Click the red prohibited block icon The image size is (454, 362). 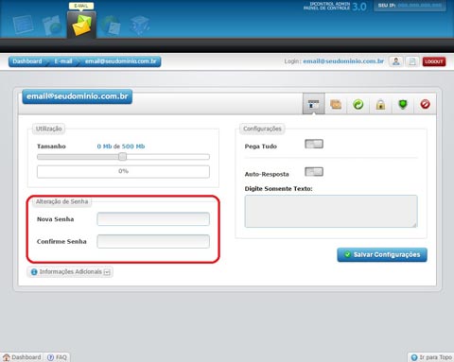pyautogui.click(x=425, y=104)
